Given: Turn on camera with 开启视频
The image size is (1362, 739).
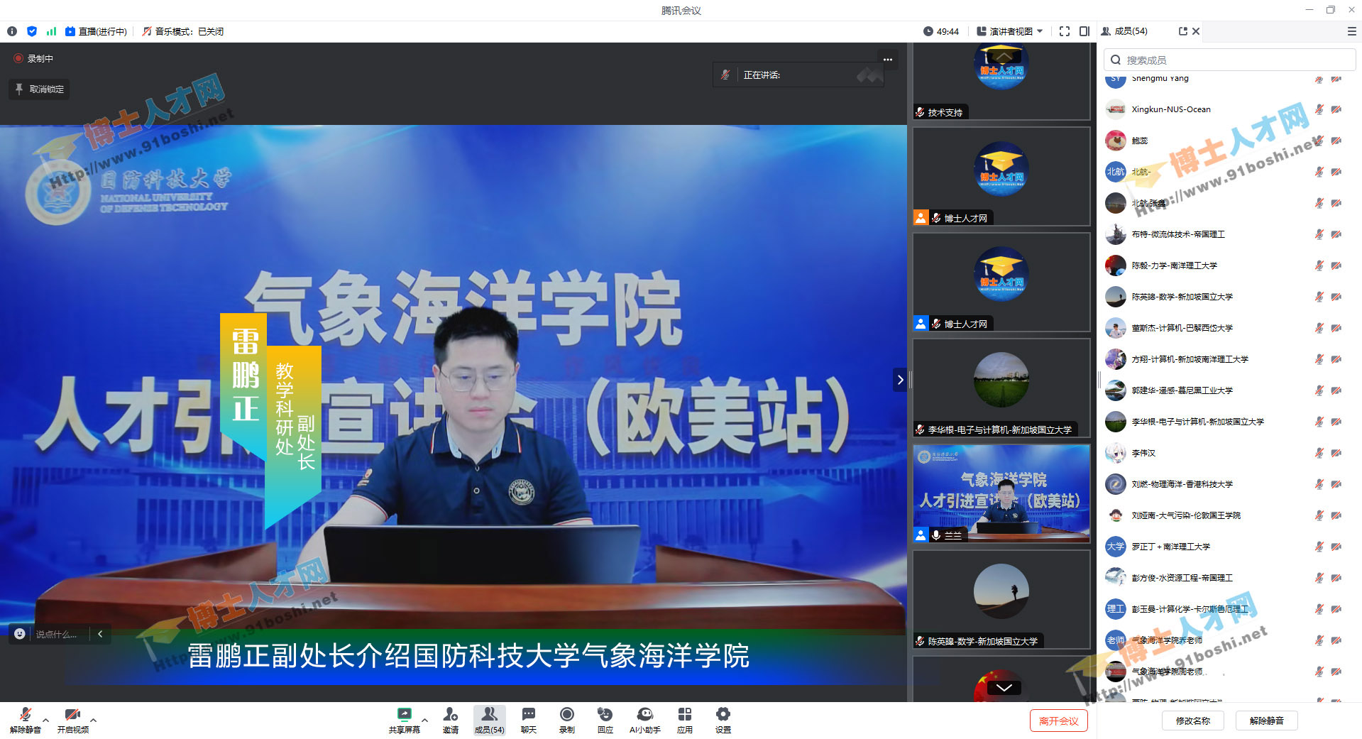Looking at the screenshot, I should (72, 719).
